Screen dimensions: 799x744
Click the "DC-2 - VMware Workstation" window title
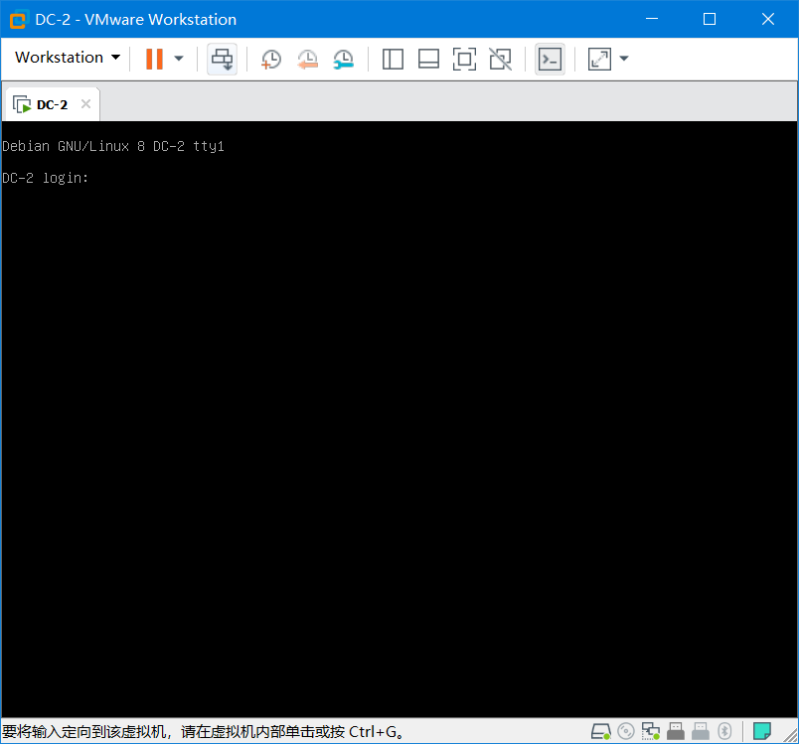(x=135, y=19)
